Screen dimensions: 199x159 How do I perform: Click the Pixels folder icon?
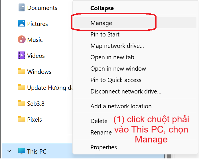(22, 119)
